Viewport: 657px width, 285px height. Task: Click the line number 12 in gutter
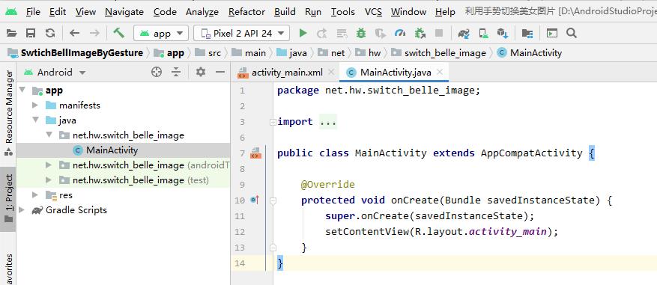coord(240,232)
